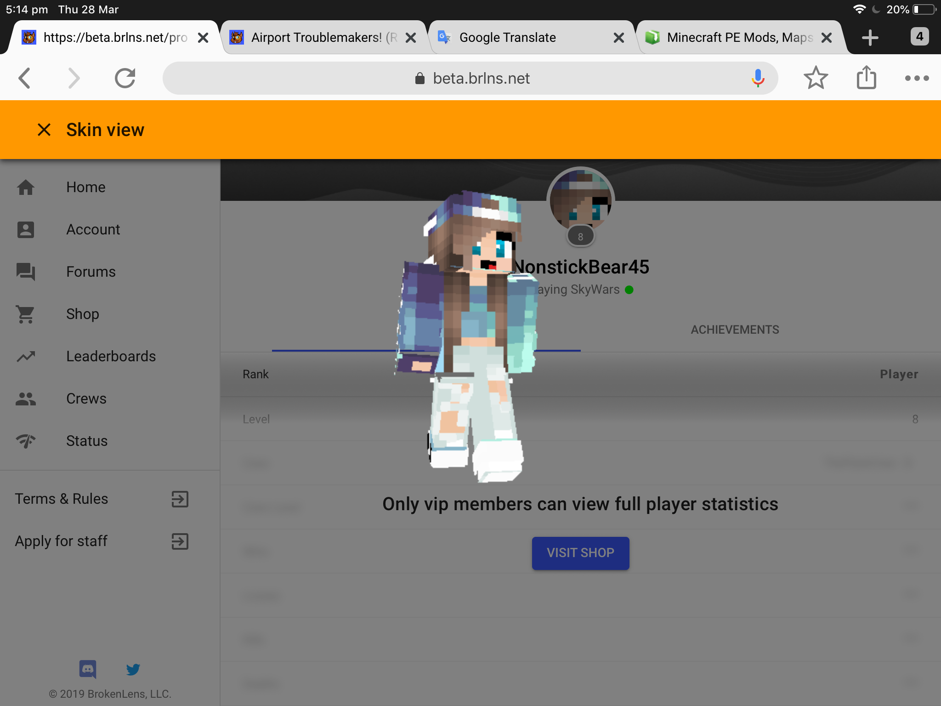Open Crews page
This screenshot has width=941, height=706.
[86, 399]
